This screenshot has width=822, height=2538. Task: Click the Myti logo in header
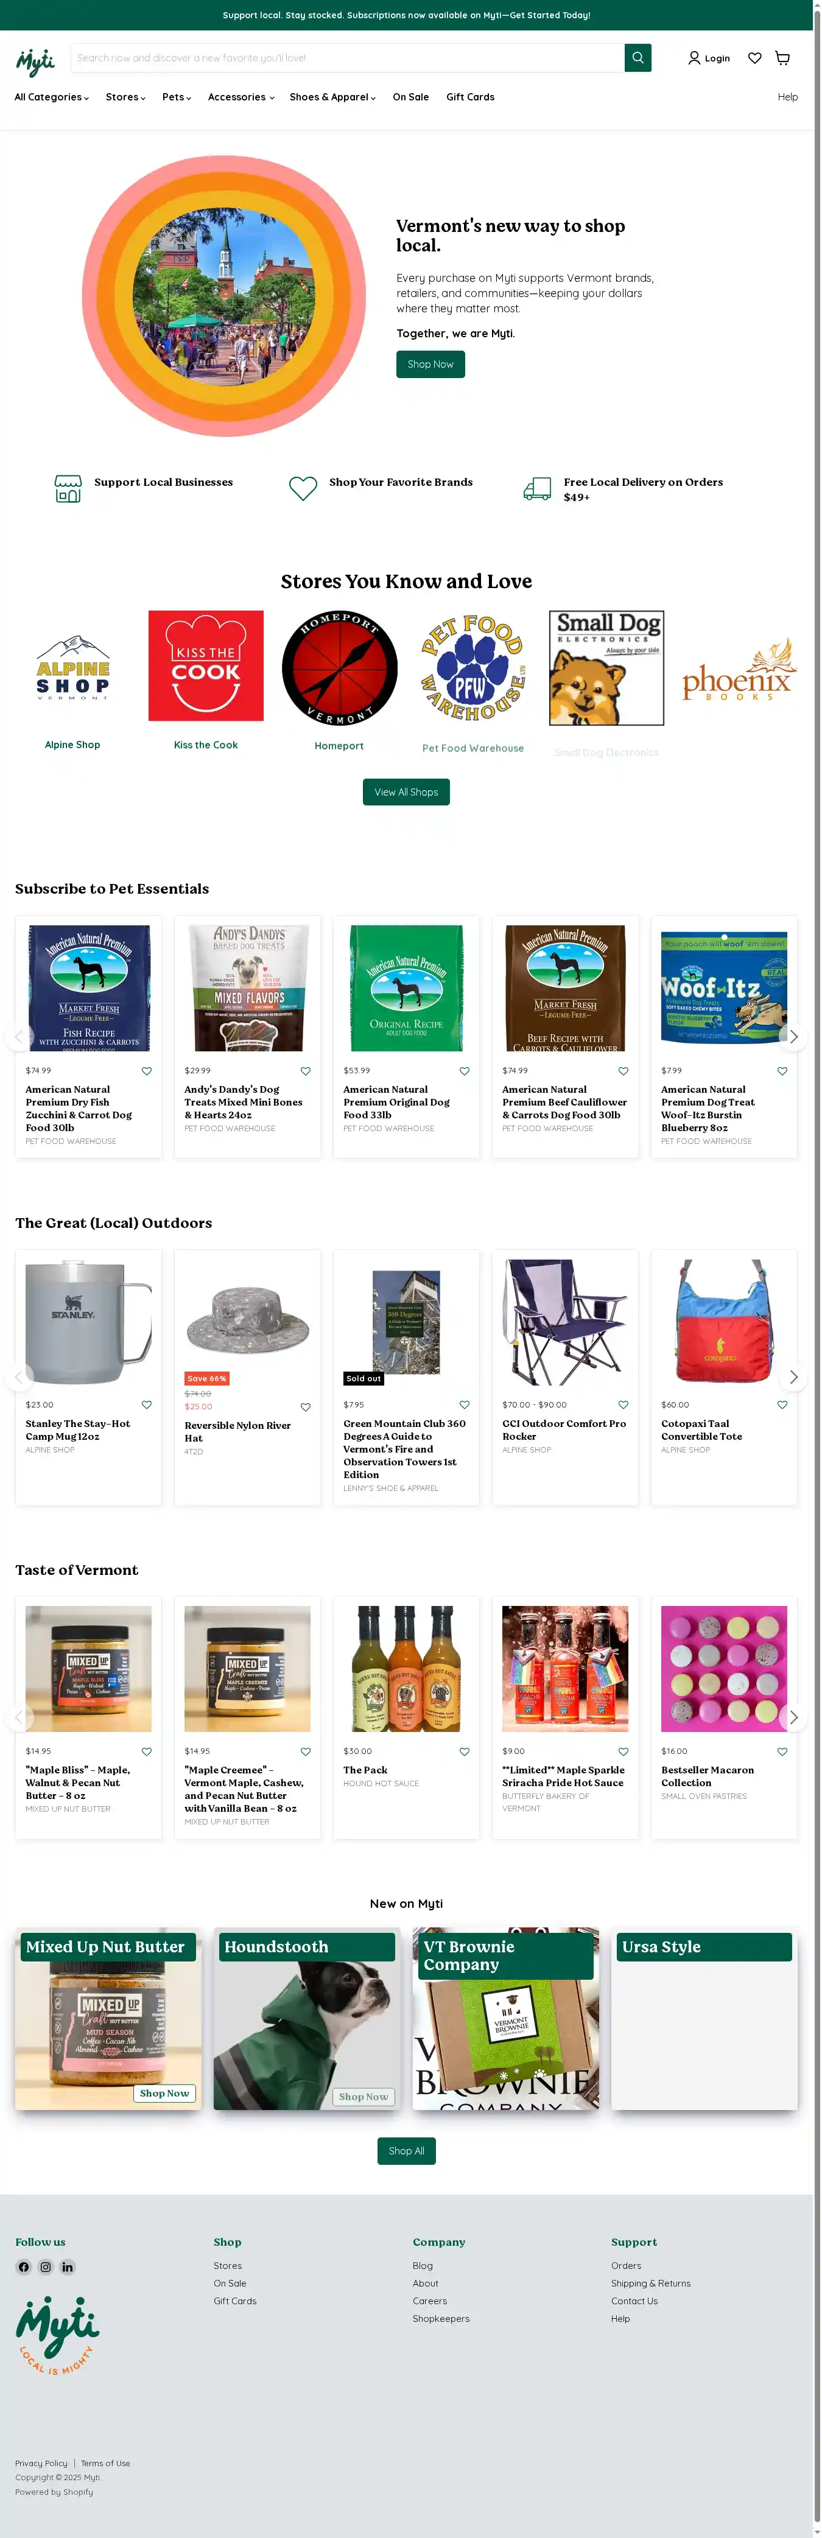tap(35, 61)
